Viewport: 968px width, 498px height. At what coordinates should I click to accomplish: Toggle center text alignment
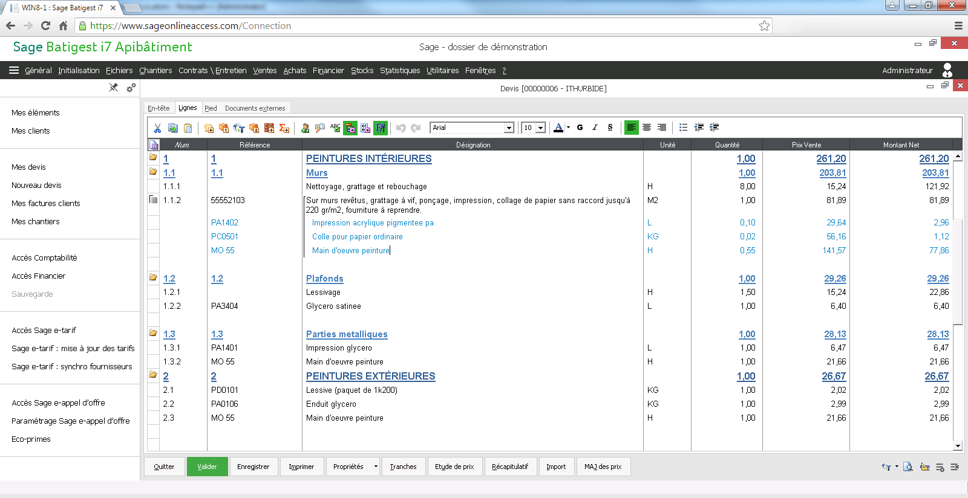pos(647,128)
